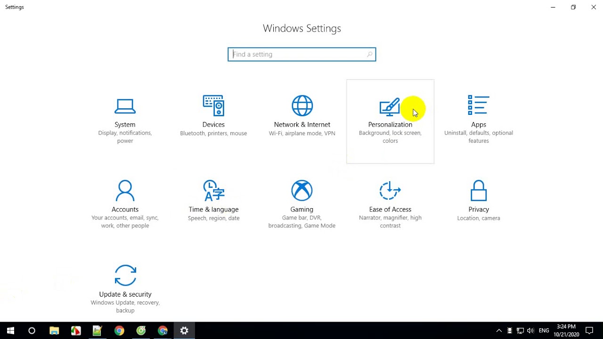
Task: Open Time & language clock icon
Action: coord(213,191)
